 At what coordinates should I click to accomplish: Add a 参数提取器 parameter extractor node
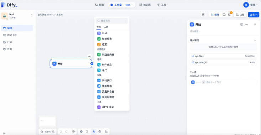[x=112, y=97]
